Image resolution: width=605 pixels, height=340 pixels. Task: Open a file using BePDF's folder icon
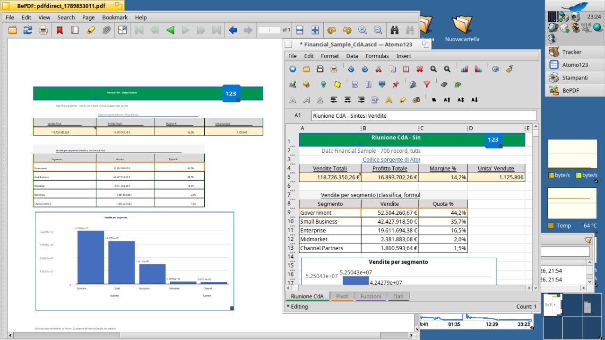(x=12, y=30)
